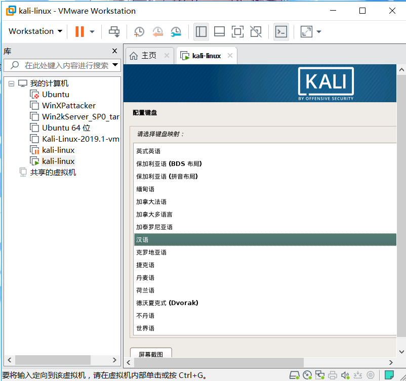Select 共享的虚拟机 in the library
The height and width of the screenshot is (381, 406).
point(48,173)
